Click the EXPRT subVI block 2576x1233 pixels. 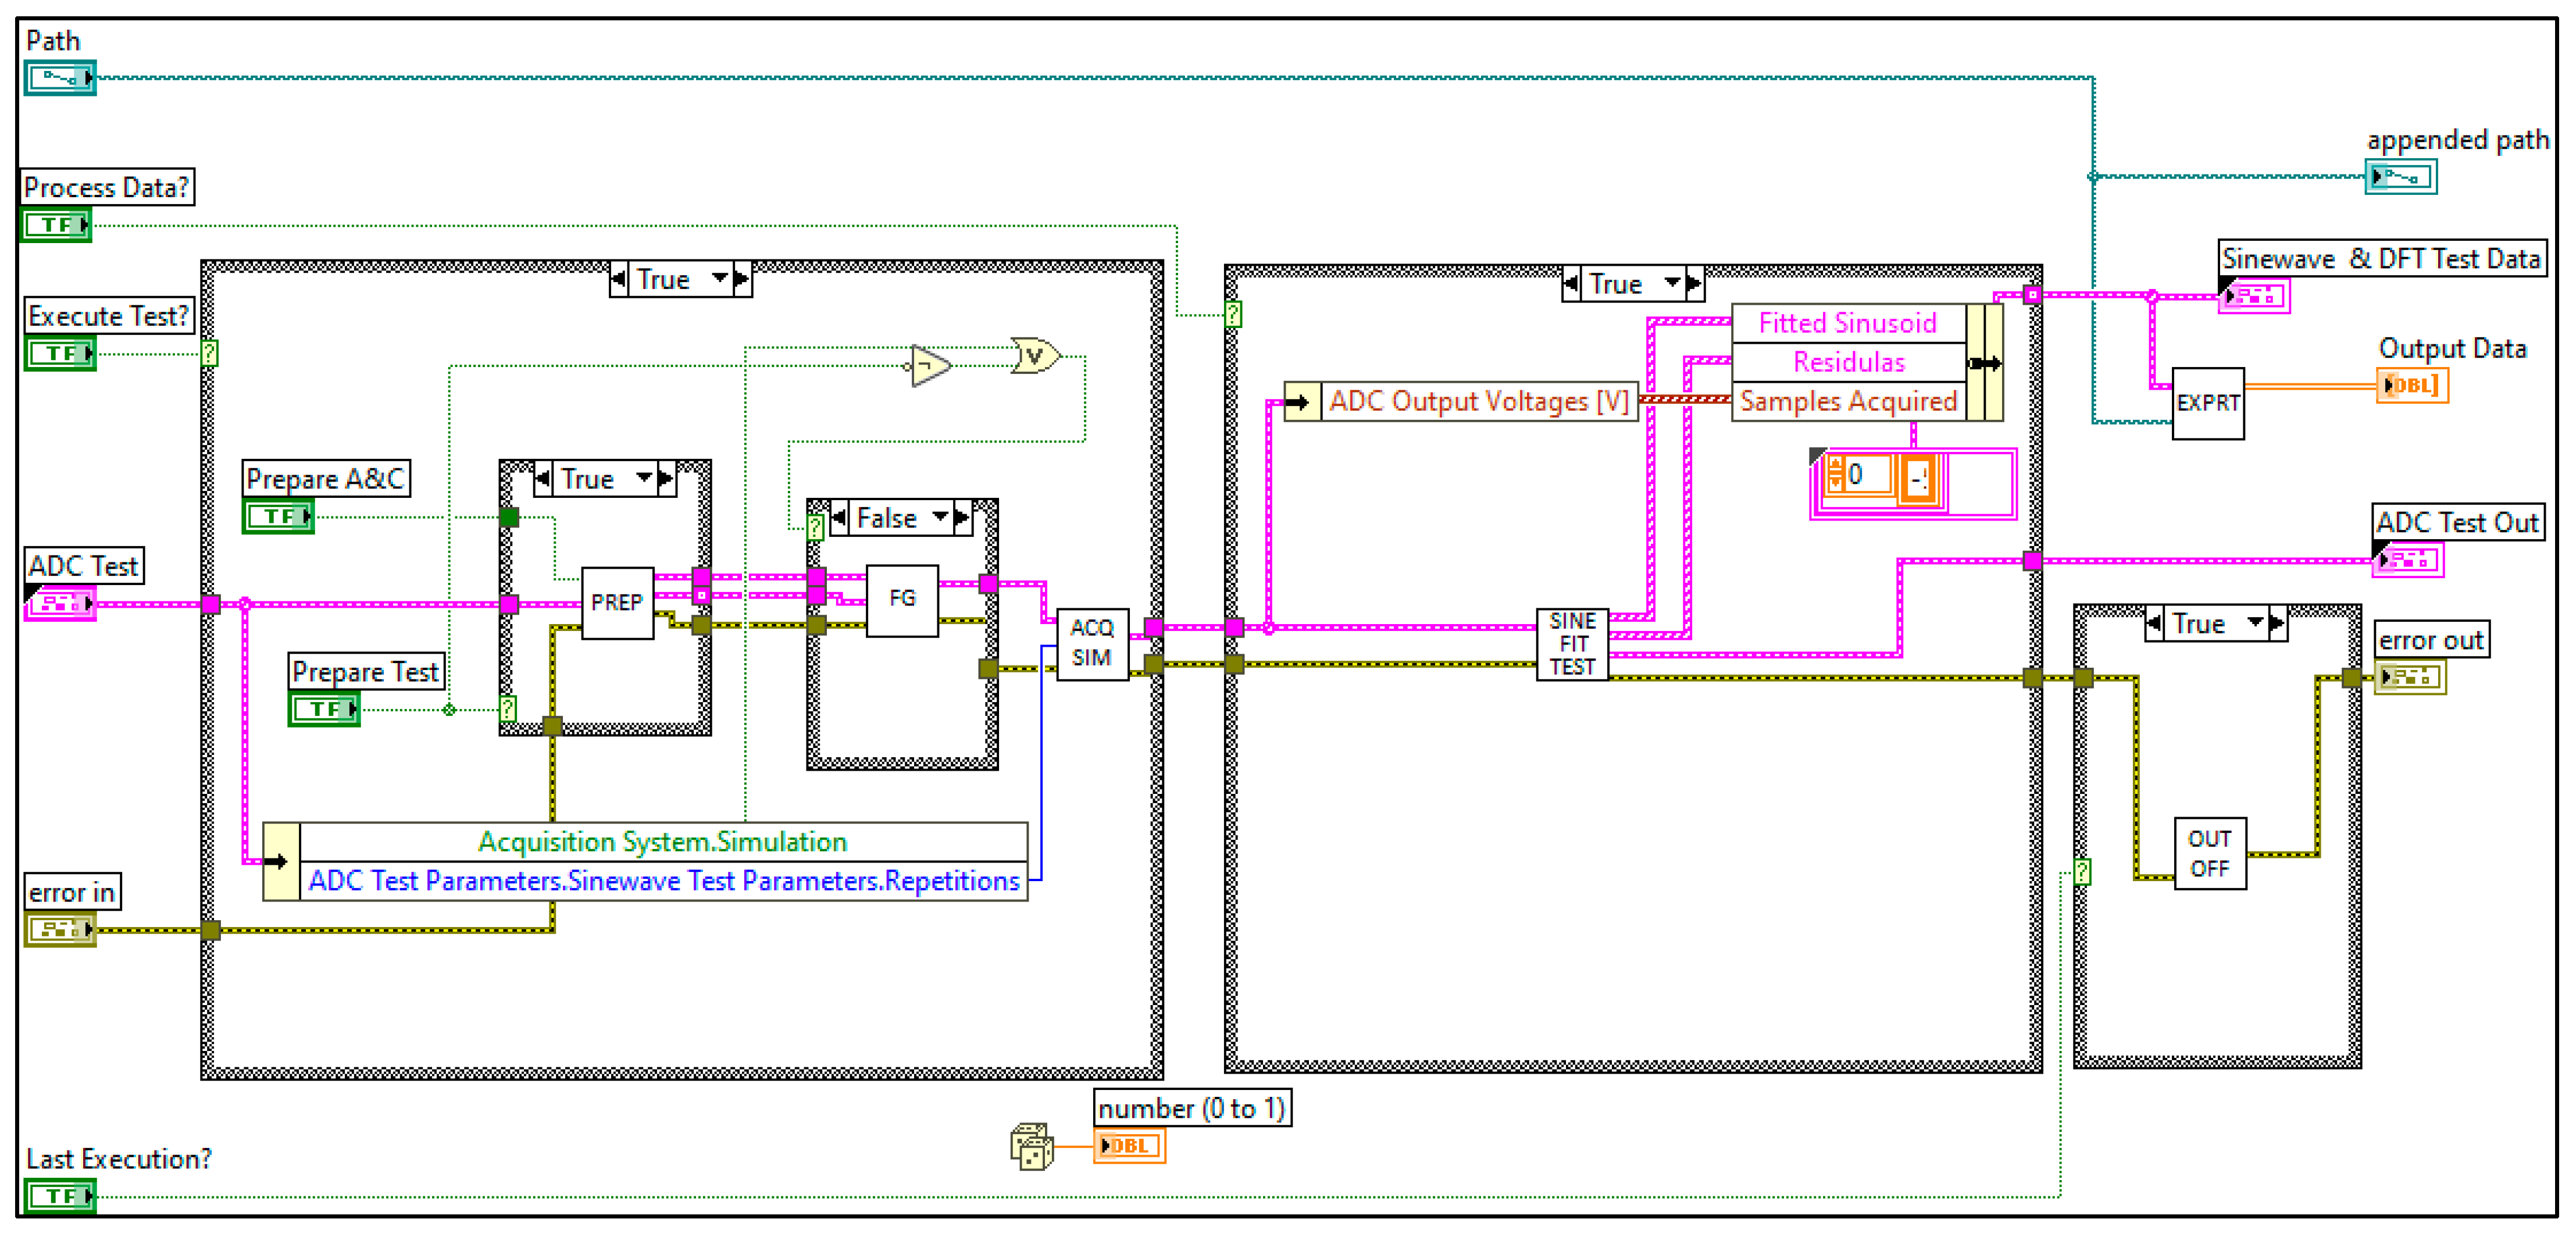point(2207,403)
